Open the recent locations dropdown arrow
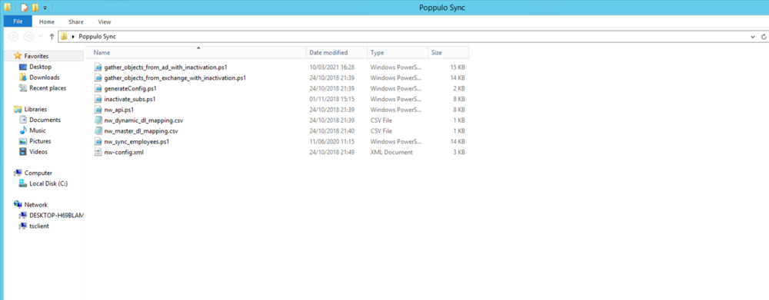Viewport: 769px width, 300px height. [x=41, y=37]
